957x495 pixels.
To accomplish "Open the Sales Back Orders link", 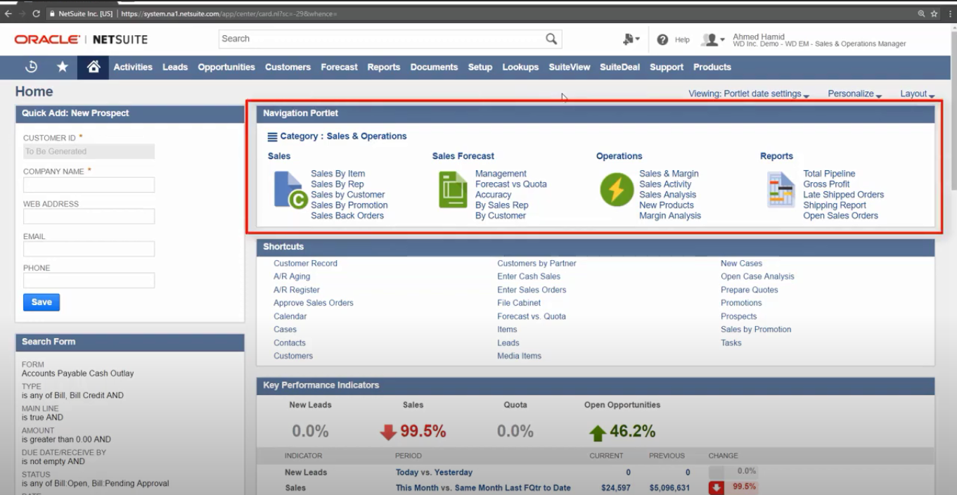I will [x=347, y=216].
